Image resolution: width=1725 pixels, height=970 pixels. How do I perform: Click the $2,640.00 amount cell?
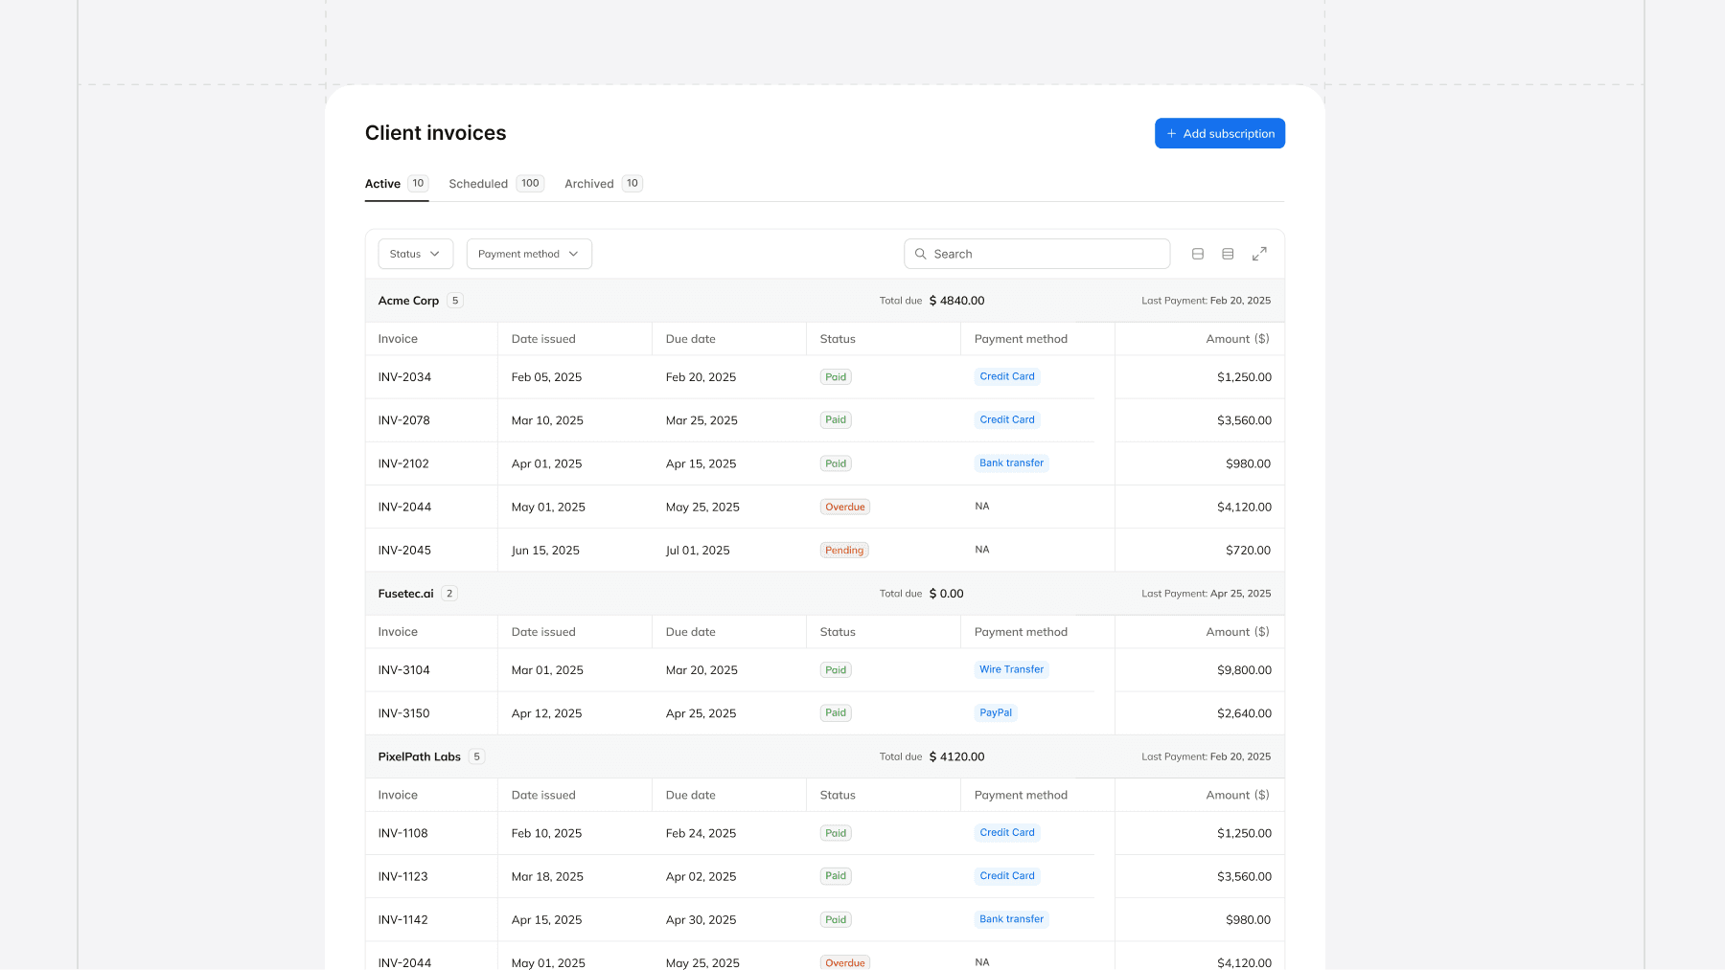point(1244,713)
